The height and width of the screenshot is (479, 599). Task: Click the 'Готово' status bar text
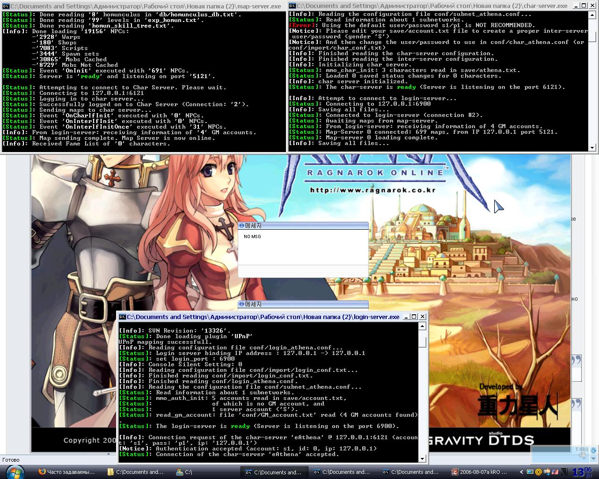(x=11, y=460)
